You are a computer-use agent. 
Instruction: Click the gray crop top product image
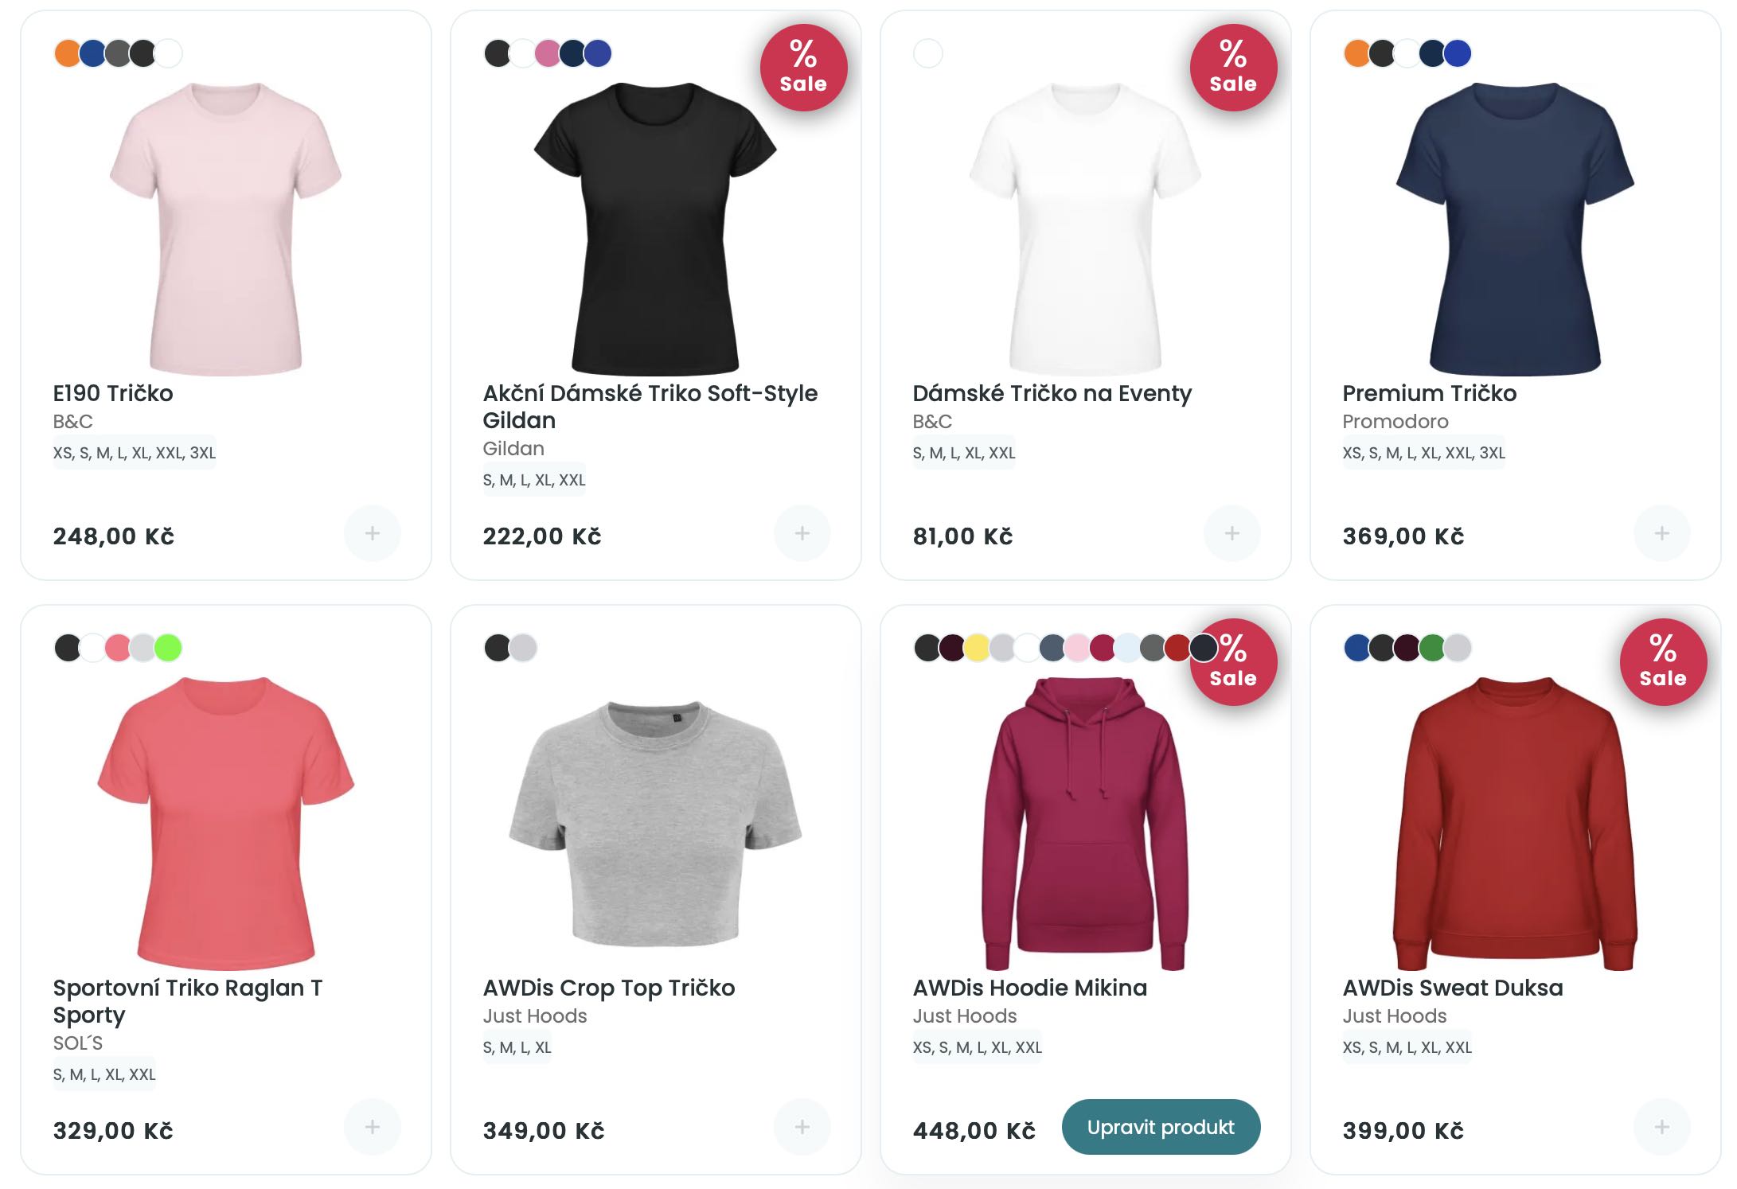coord(655,824)
